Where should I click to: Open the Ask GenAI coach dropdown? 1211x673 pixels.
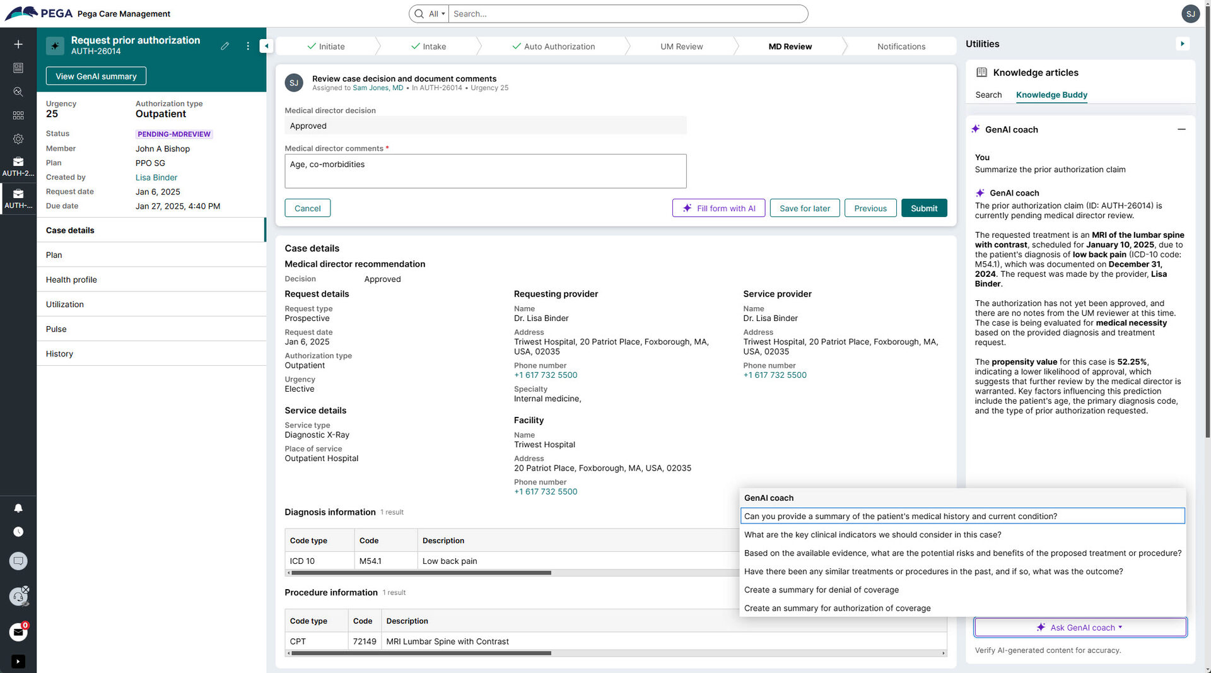1080,628
